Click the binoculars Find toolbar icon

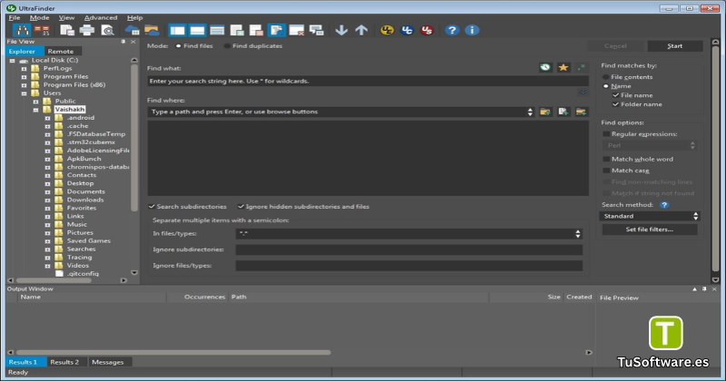tap(21, 31)
